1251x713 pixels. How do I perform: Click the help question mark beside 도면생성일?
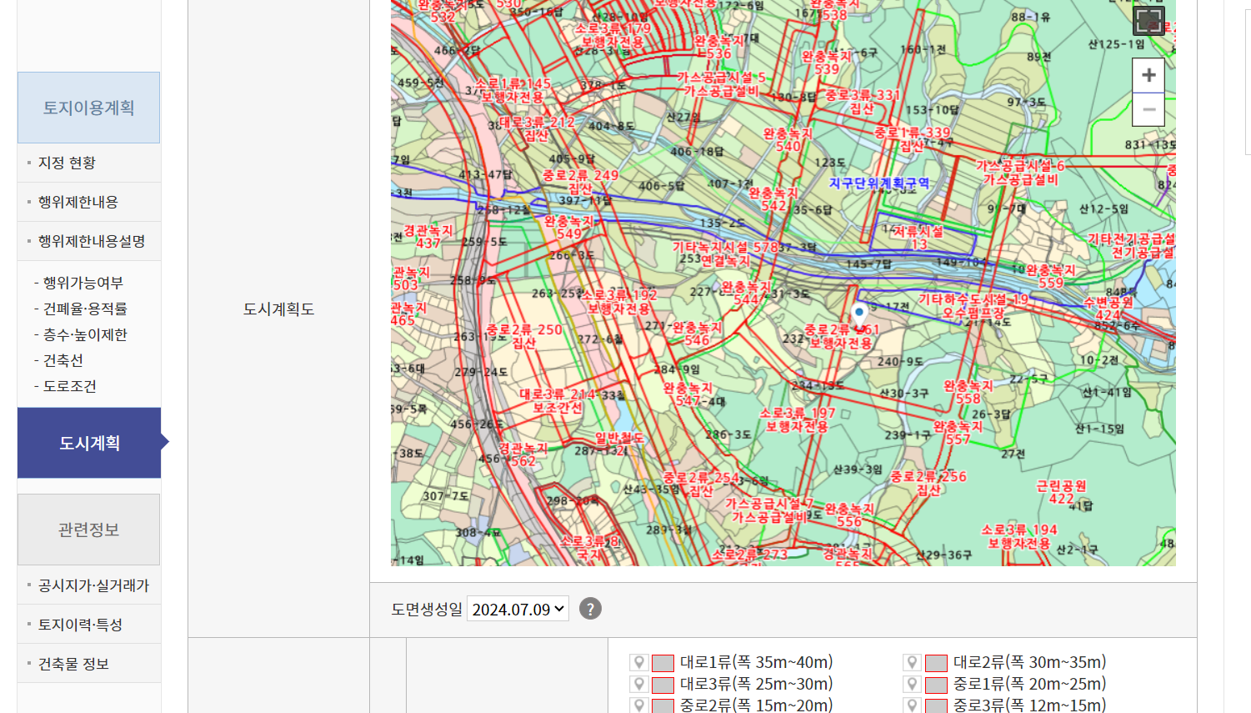(x=590, y=609)
